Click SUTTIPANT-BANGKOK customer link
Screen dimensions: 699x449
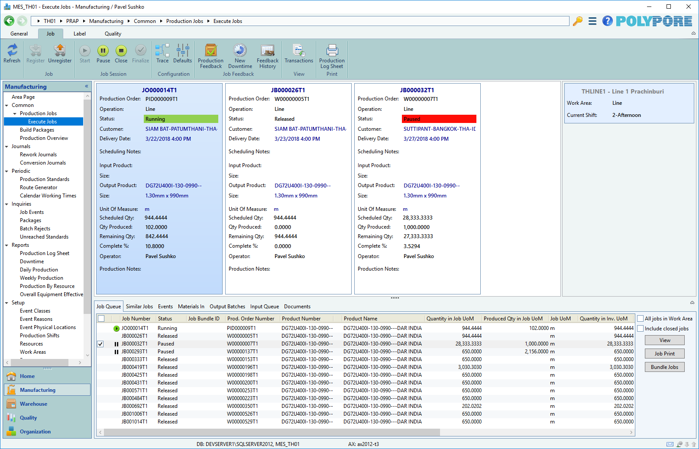pyautogui.click(x=440, y=129)
